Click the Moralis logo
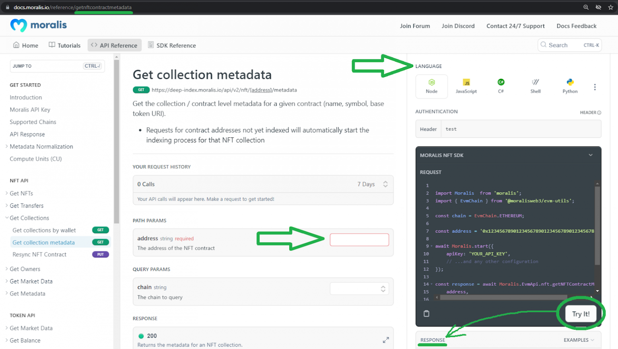Screen dimensions: 618x349 pos(38,25)
